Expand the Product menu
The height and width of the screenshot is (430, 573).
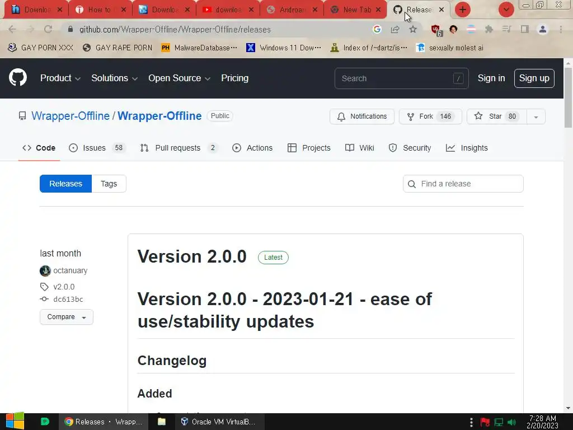[x=60, y=78]
